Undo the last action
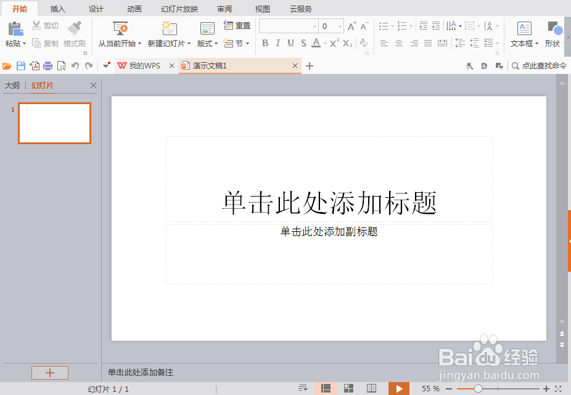 point(75,66)
